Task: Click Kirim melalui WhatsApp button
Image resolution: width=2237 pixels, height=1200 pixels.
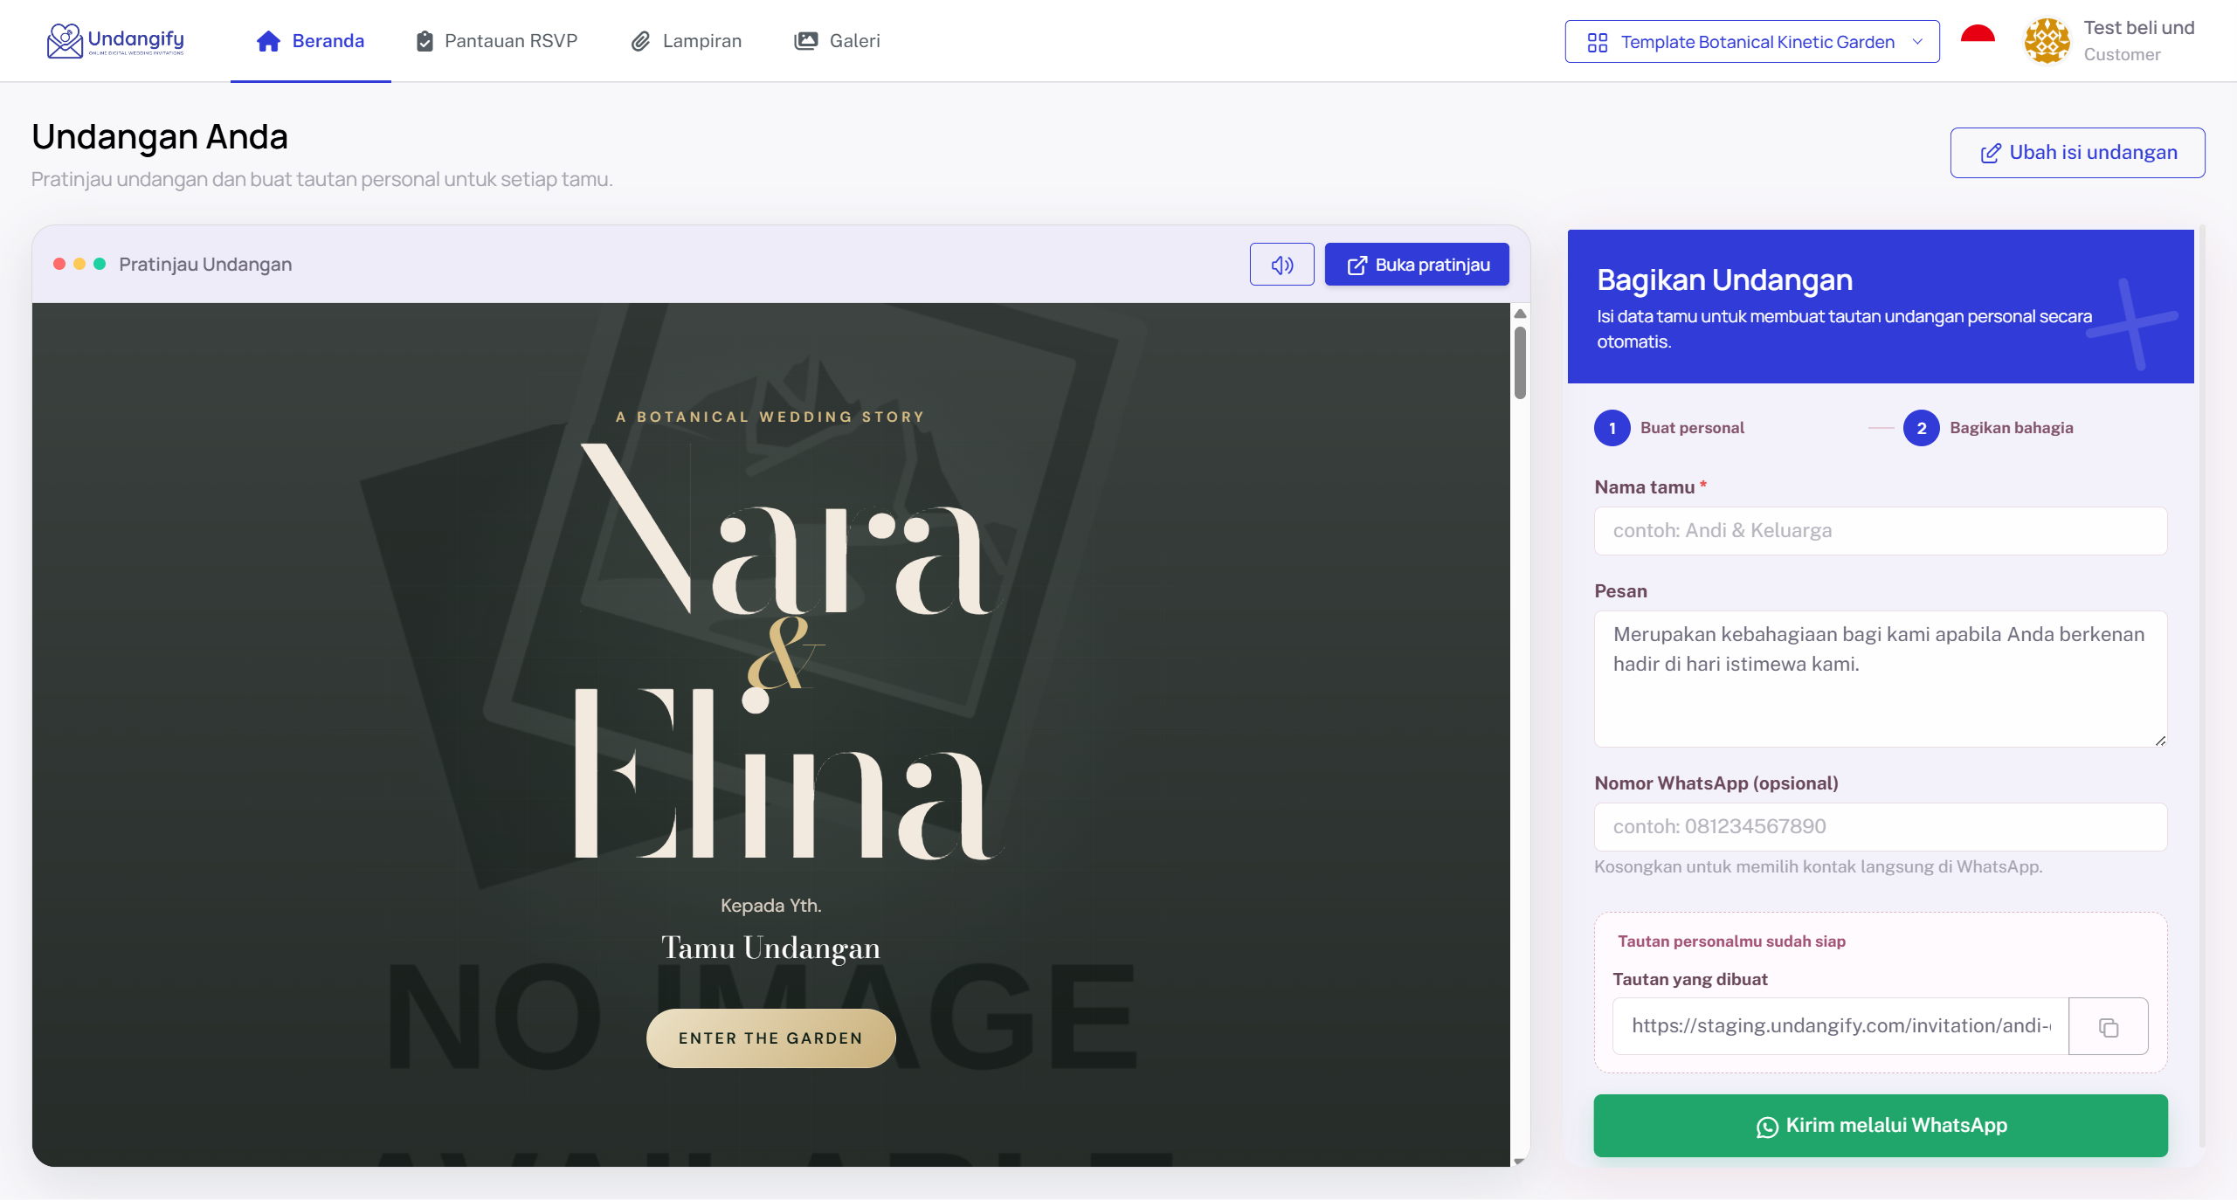Action: [1880, 1126]
